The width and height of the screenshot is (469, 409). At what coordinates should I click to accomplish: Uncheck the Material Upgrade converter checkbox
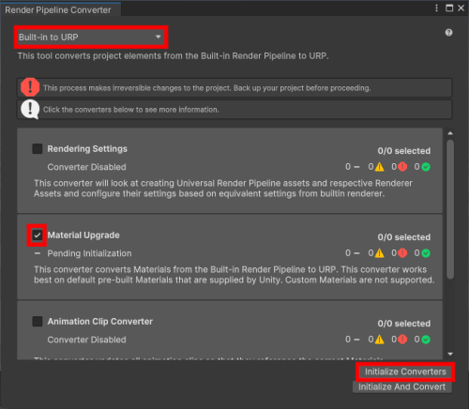(38, 235)
